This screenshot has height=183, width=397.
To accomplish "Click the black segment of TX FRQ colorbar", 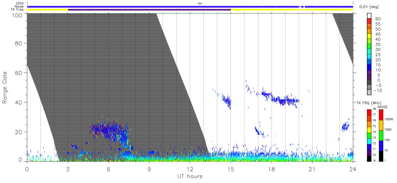I will point(370,158).
